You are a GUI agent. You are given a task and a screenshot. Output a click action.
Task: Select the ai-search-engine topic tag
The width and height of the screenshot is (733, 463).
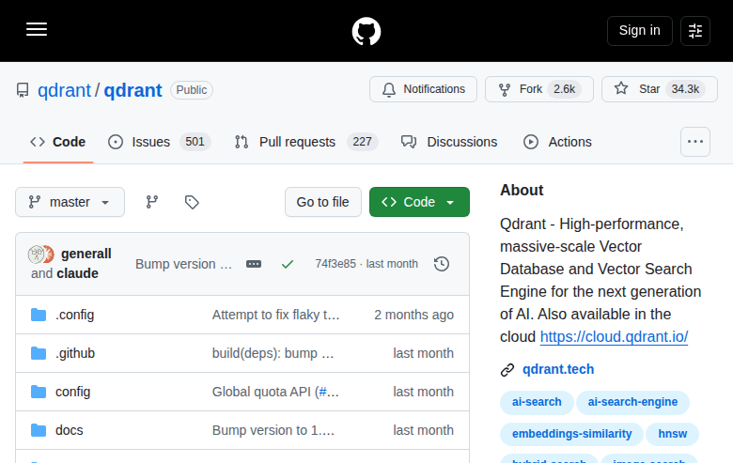point(632,402)
